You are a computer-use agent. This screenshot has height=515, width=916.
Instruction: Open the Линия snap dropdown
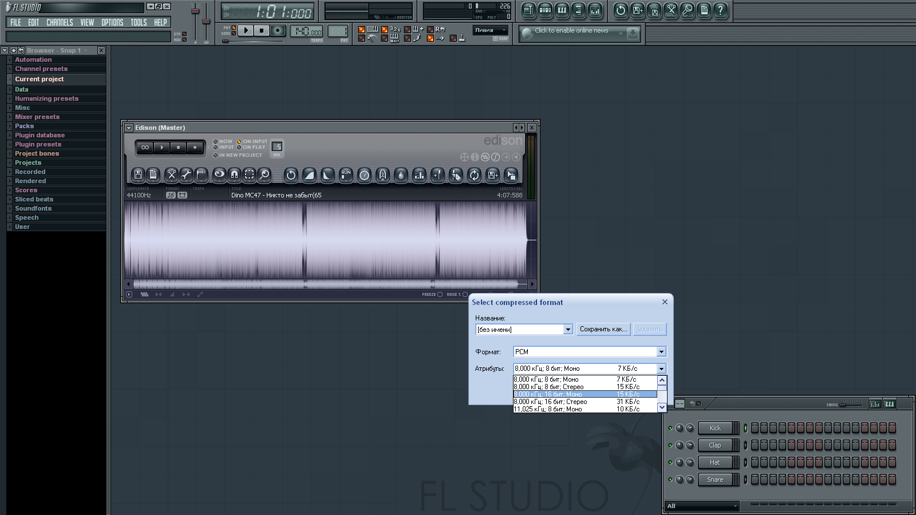491,30
